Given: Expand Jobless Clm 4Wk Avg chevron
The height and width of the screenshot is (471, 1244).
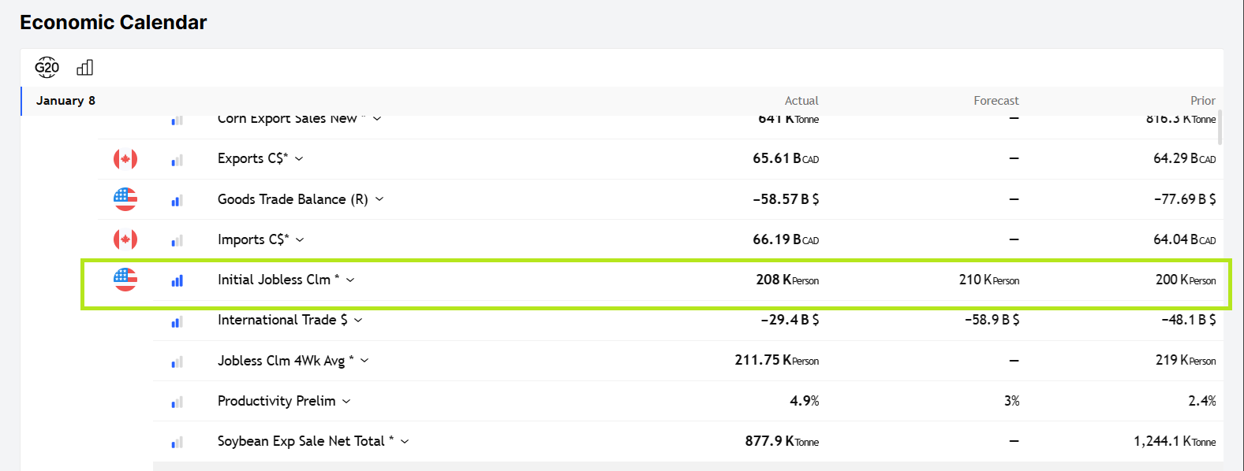Looking at the screenshot, I should [364, 361].
